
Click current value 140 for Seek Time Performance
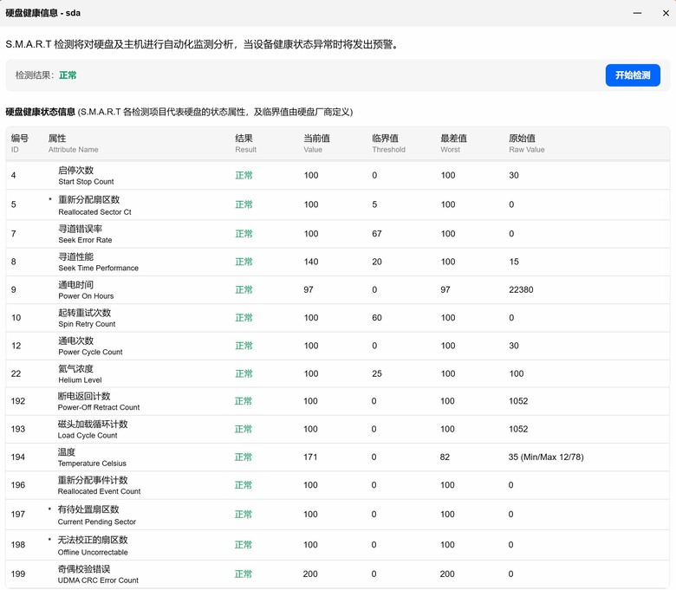[x=311, y=262]
